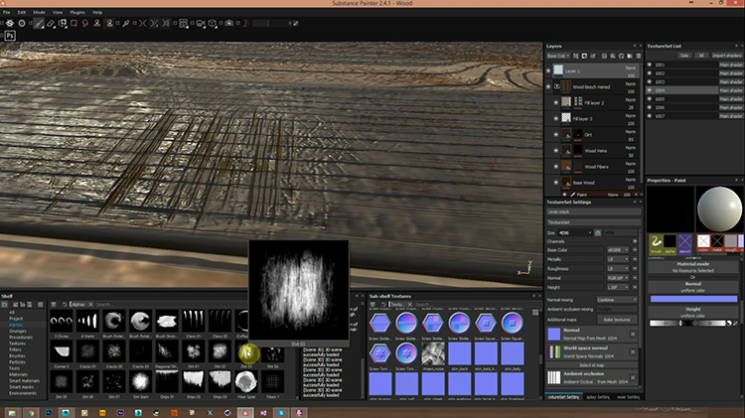Remove the World space normal map
This screenshot has height=418, width=745.
[x=633, y=352]
